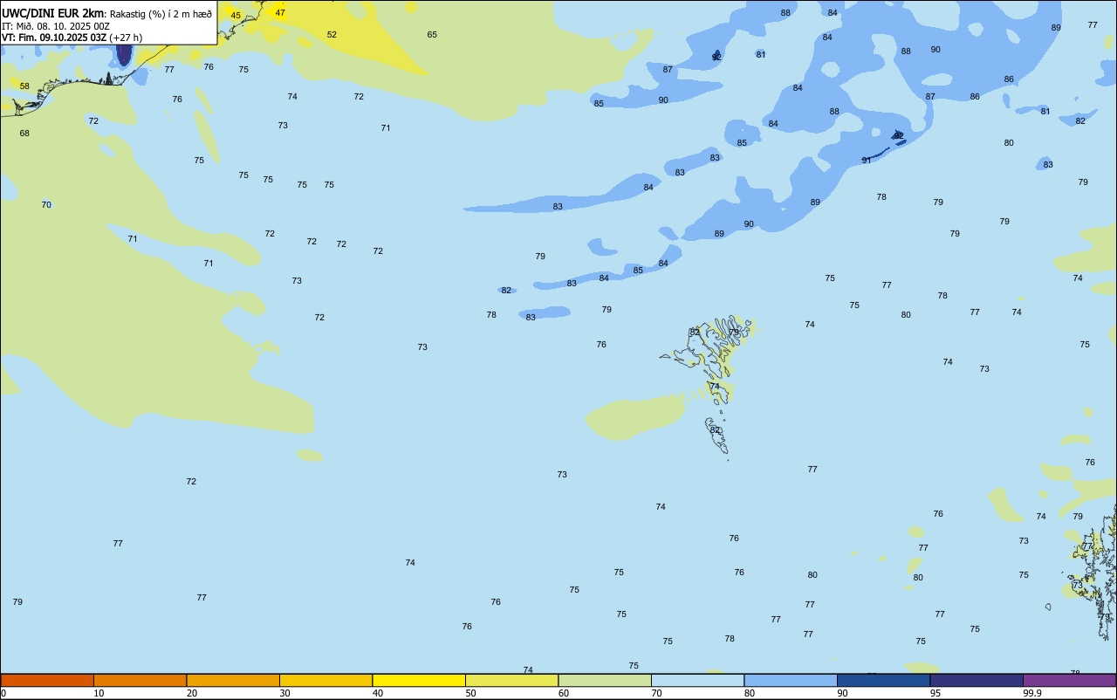The width and height of the screenshot is (1117, 700).
Task: Click the 20–30 legend color swatch
Action: [x=233, y=680]
